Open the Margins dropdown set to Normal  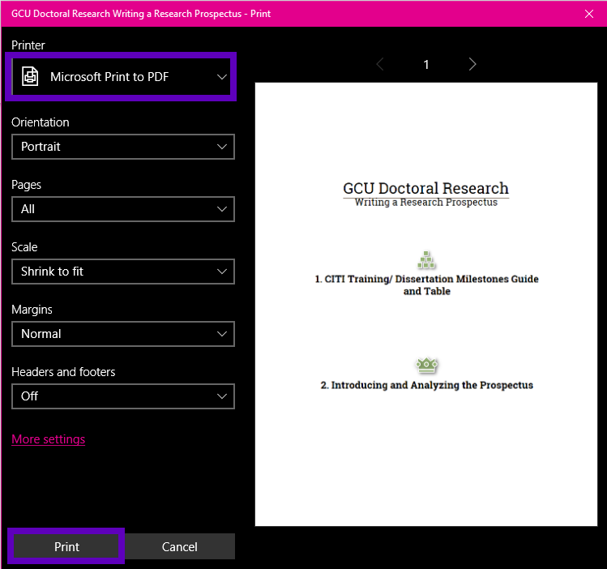click(x=123, y=334)
